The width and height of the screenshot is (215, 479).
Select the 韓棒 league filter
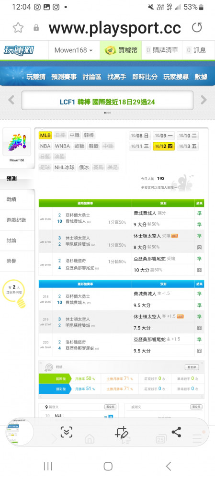(89, 136)
